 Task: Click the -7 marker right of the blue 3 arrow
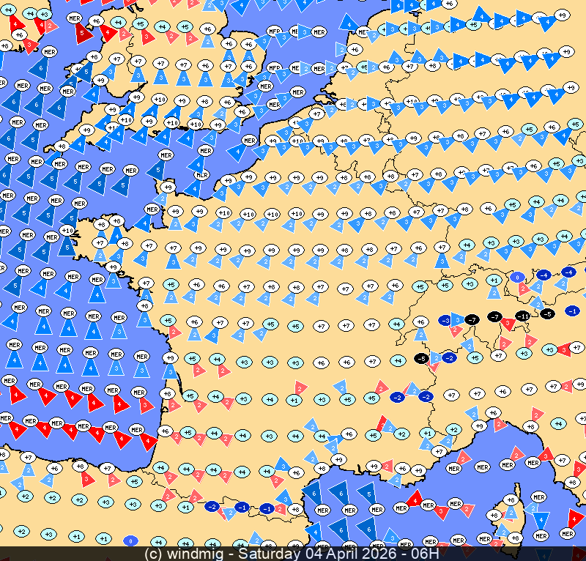[473, 320]
